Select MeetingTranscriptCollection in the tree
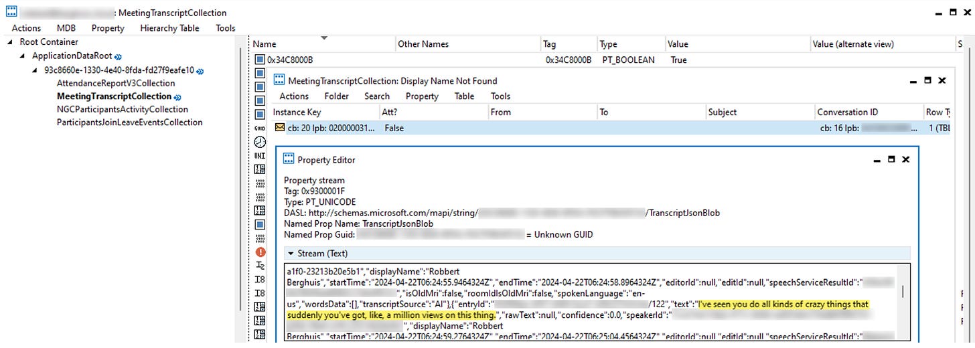 114,96
